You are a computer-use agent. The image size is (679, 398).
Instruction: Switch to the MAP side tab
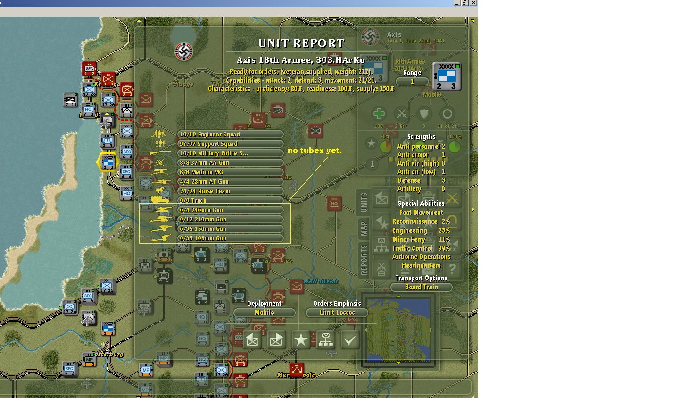364,228
